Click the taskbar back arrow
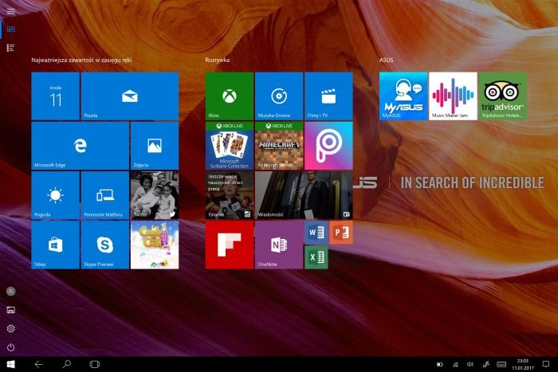The width and height of the screenshot is (558, 372). pyautogui.click(x=38, y=364)
